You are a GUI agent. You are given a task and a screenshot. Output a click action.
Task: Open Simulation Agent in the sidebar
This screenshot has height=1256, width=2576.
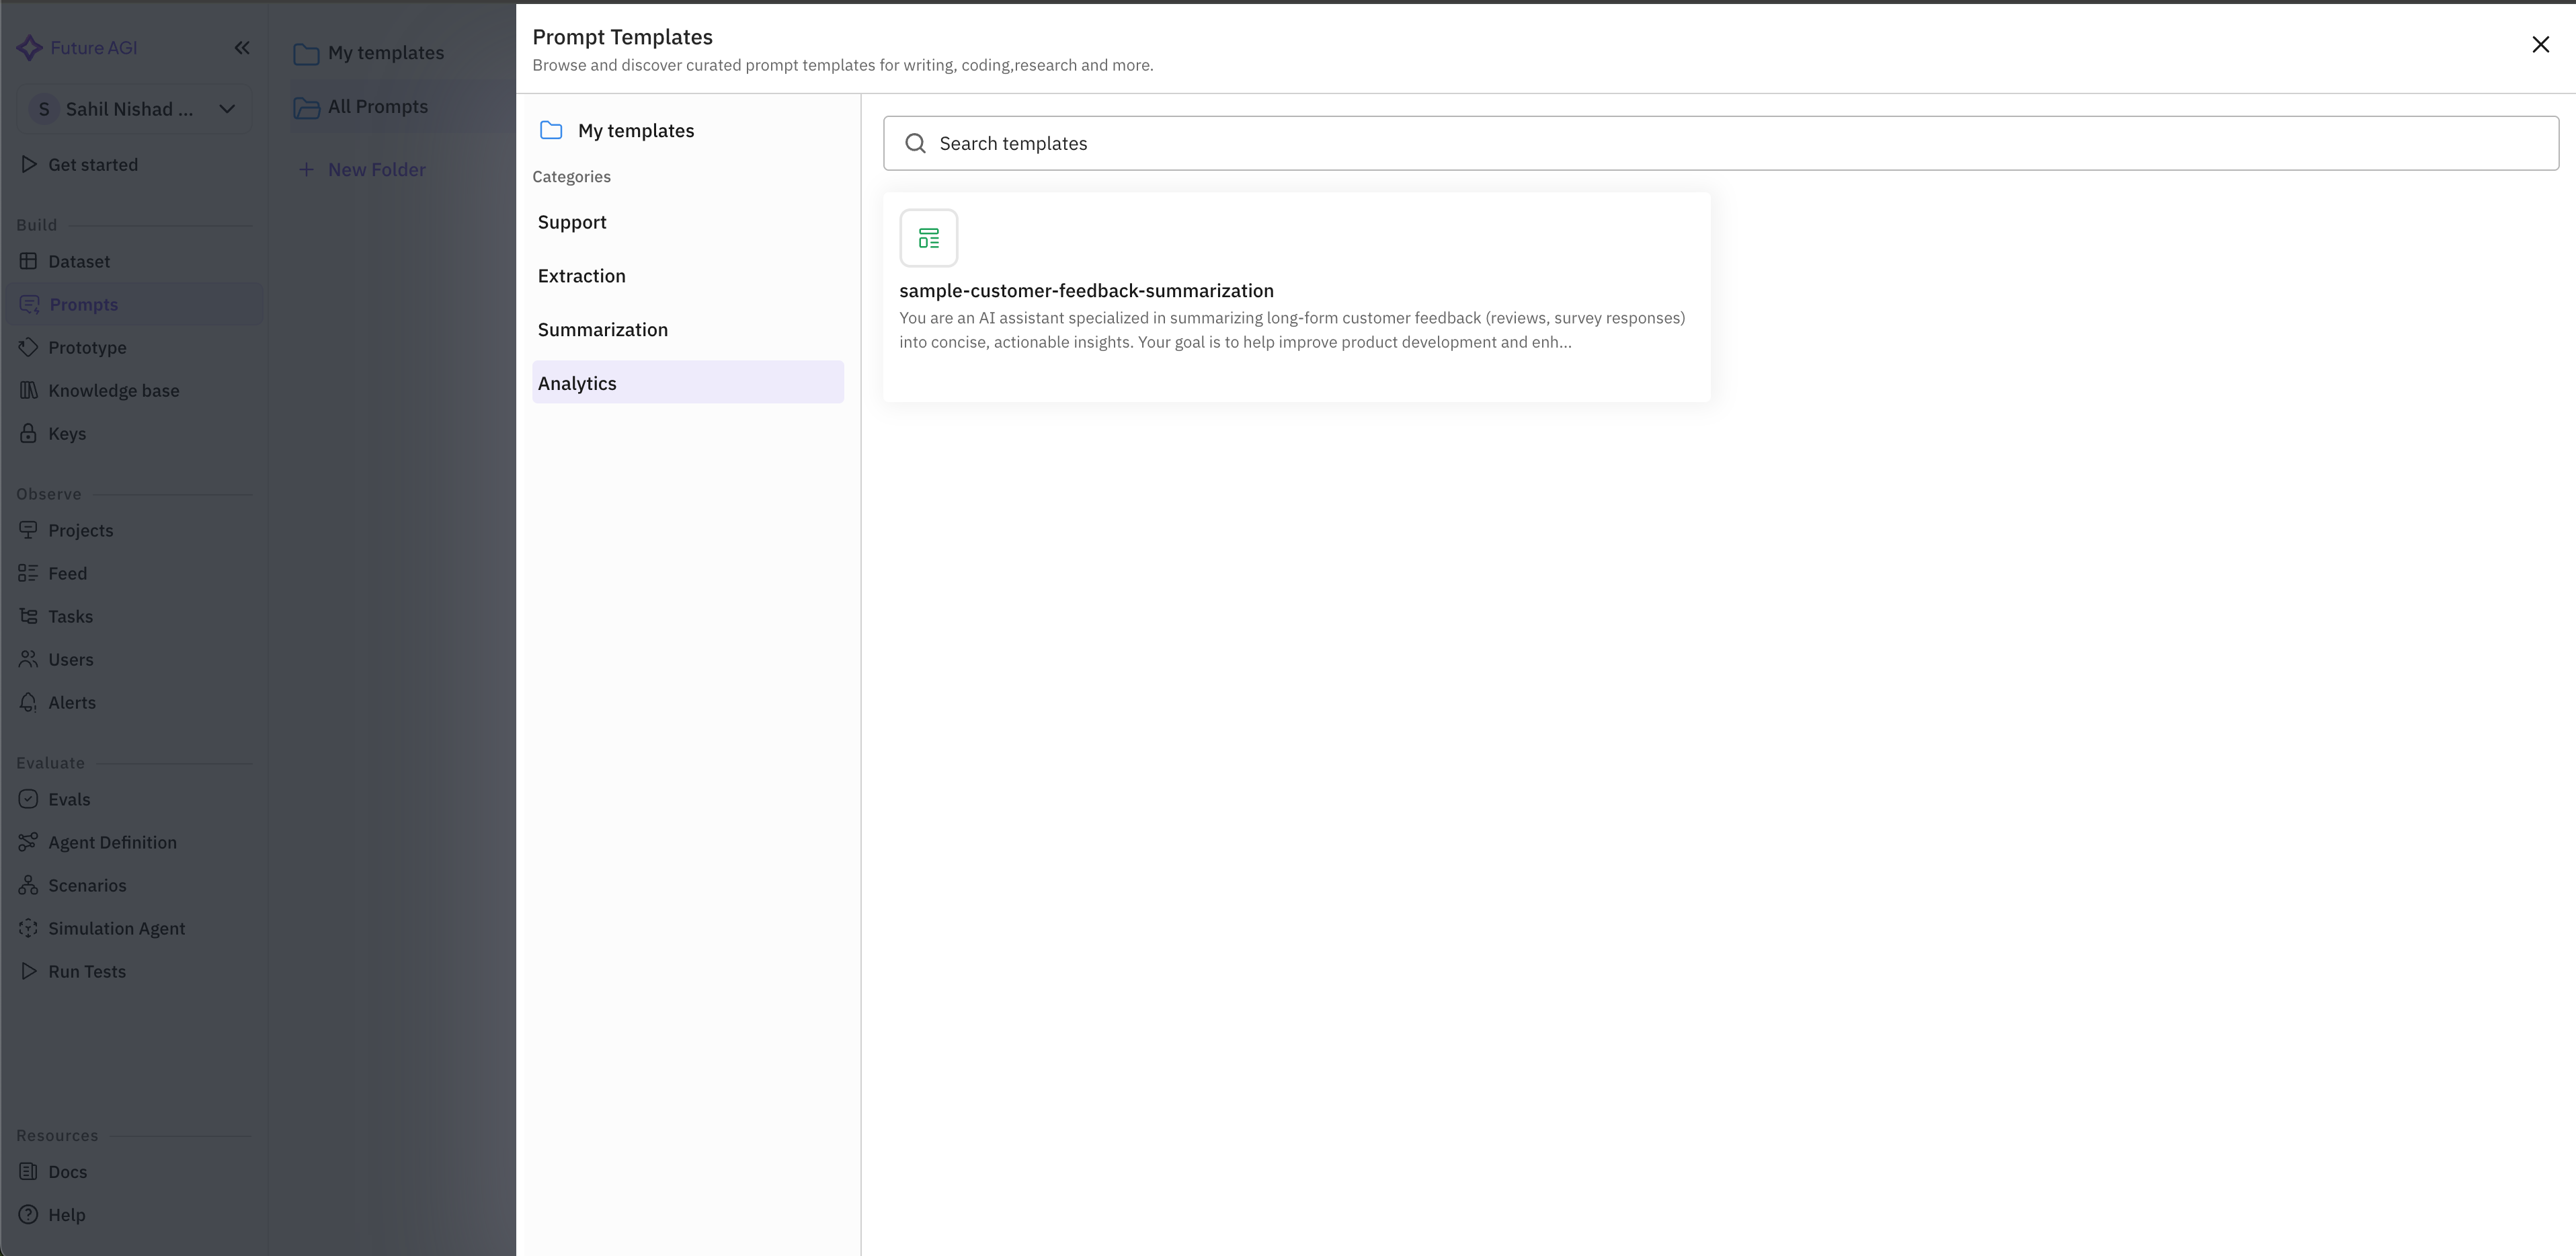pos(116,928)
